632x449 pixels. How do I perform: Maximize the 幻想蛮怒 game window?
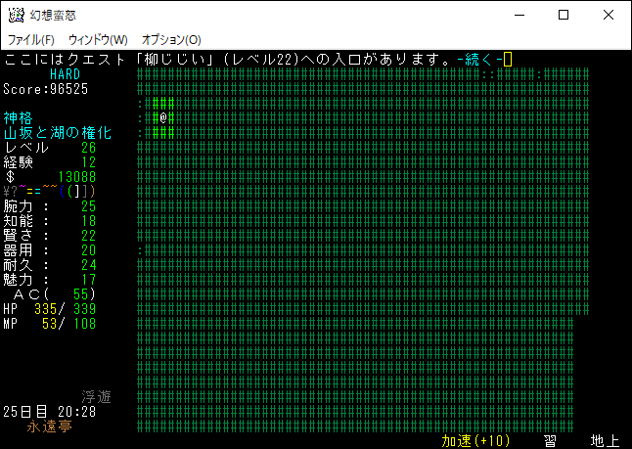click(x=564, y=15)
